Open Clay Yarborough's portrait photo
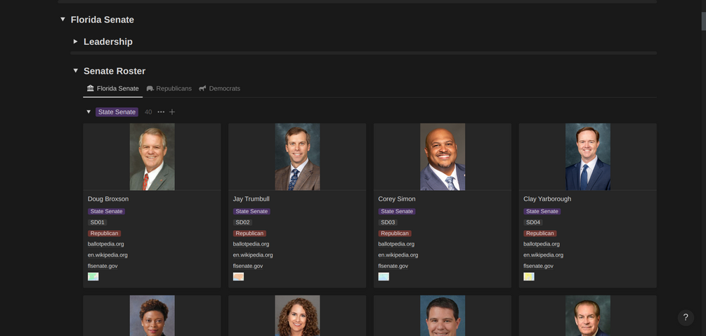The image size is (706, 336). pos(588,156)
